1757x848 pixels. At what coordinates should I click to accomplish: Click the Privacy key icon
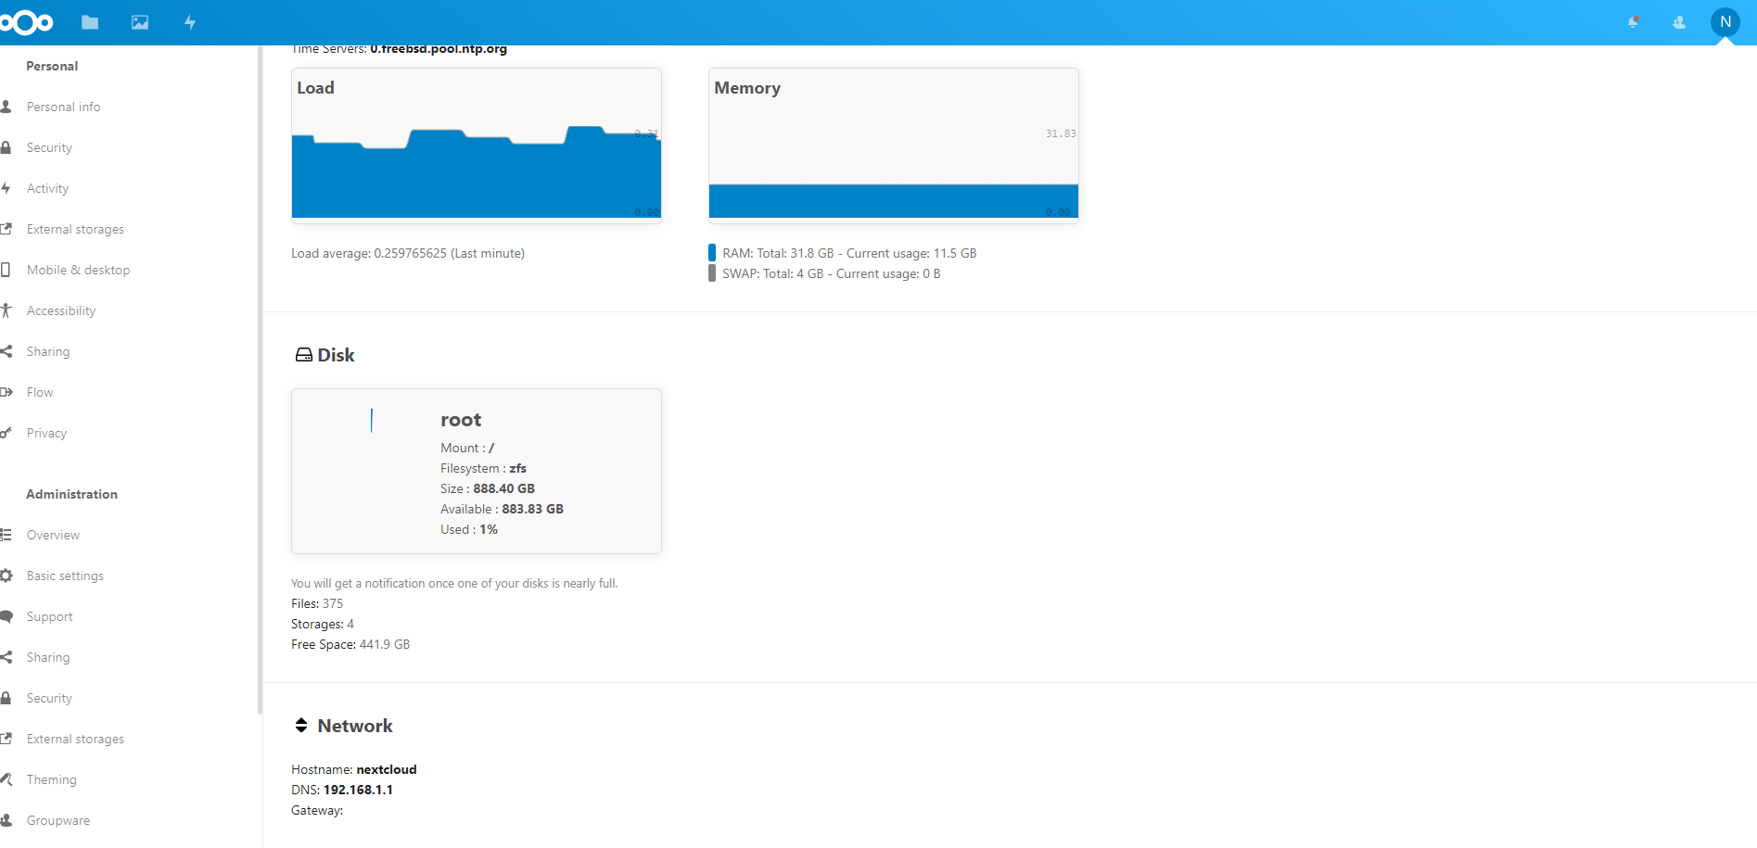(6, 433)
